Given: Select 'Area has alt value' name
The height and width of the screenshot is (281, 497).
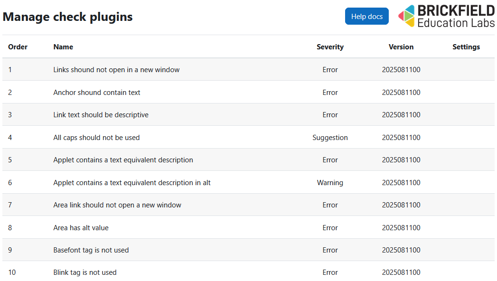Looking at the screenshot, I should (x=81, y=228).
